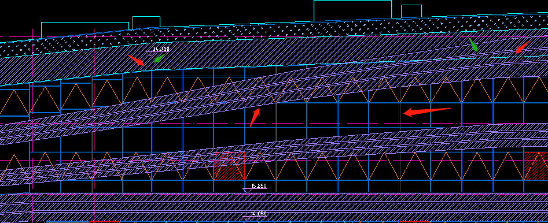Pick the red arrow pointing up at ramp

[255, 117]
